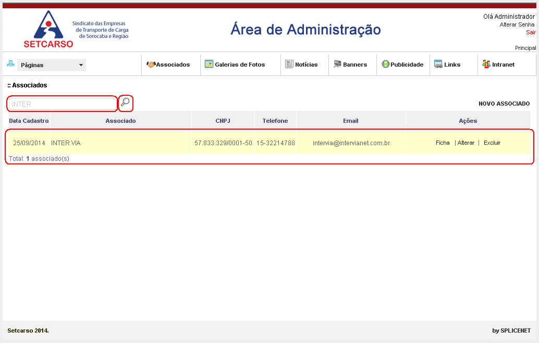Viewport: 539px width, 343px height.
Task: Go to the Notícias menu
Action: coord(307,65)
